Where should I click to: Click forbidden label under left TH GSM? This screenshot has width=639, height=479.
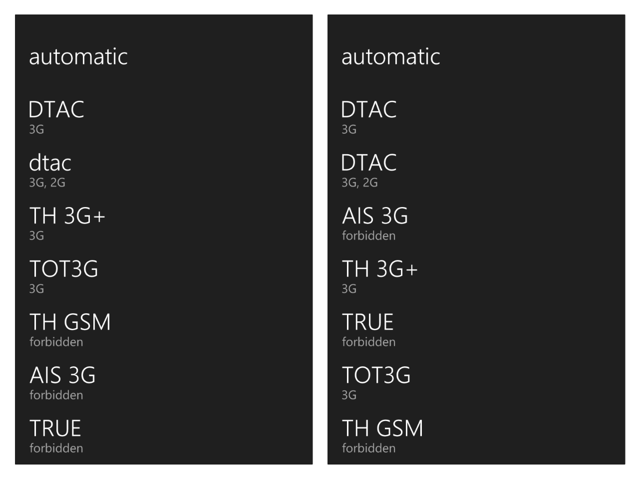pos(56,342)
